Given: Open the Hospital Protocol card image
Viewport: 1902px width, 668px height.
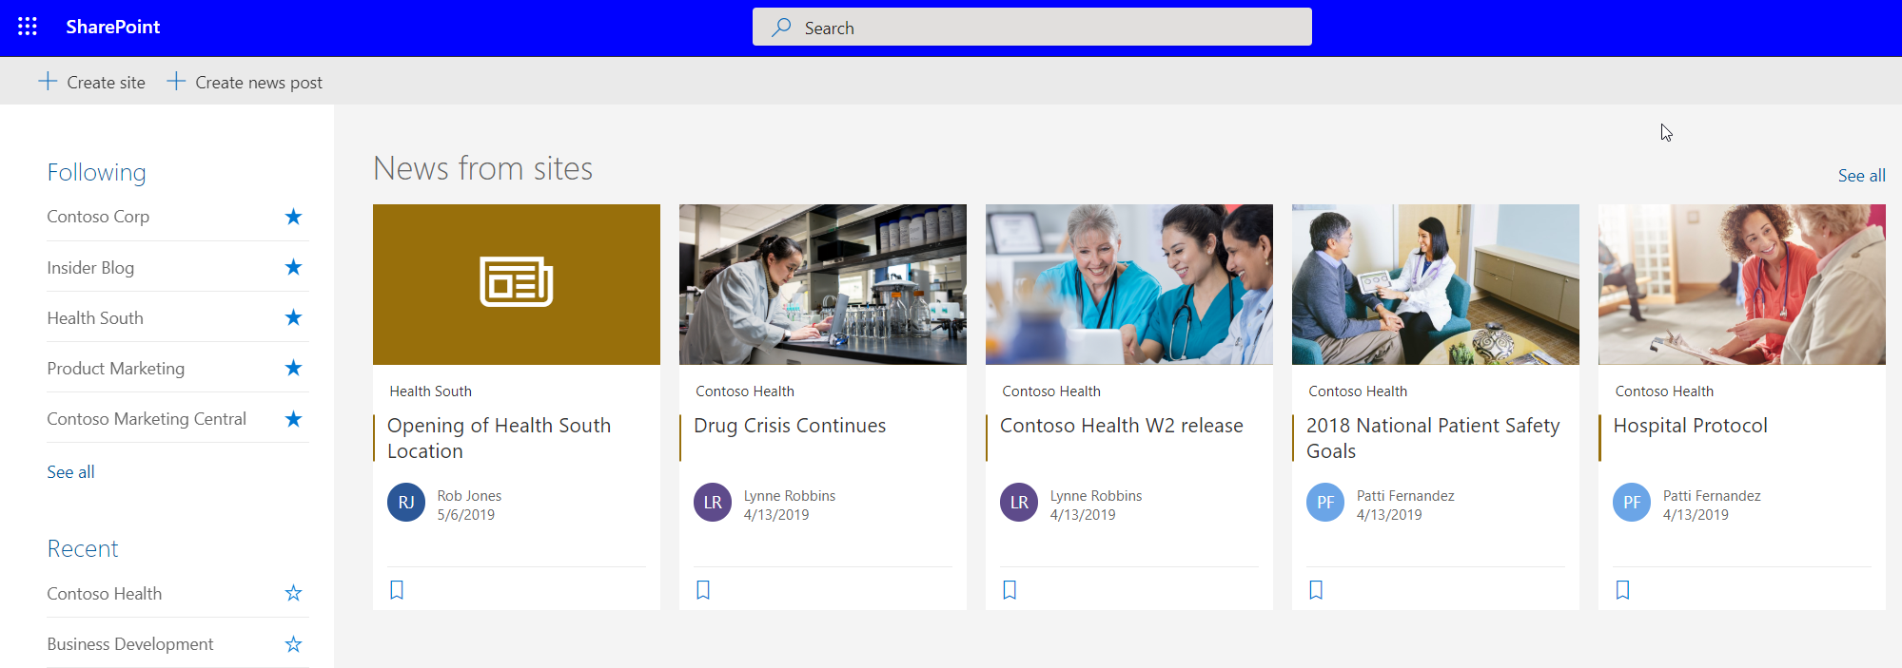Looking at the screenshot, I should (1742, 284).
